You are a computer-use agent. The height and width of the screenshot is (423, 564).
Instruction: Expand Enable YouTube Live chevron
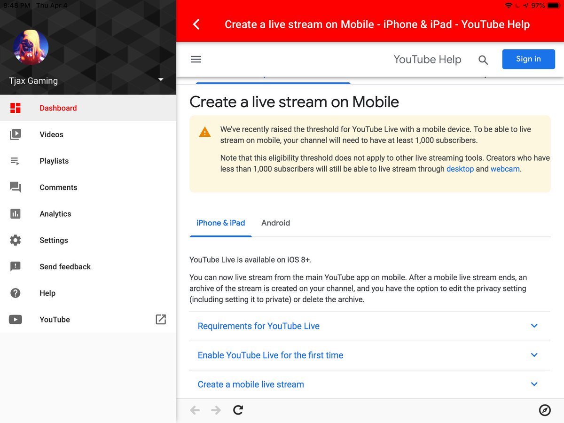coord(534,355)
